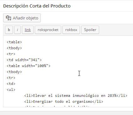Image resolution: width=133 pixels, height=115 pixels.
Task: Insert a rokbox shortcode
Action: tap(71, 30)
